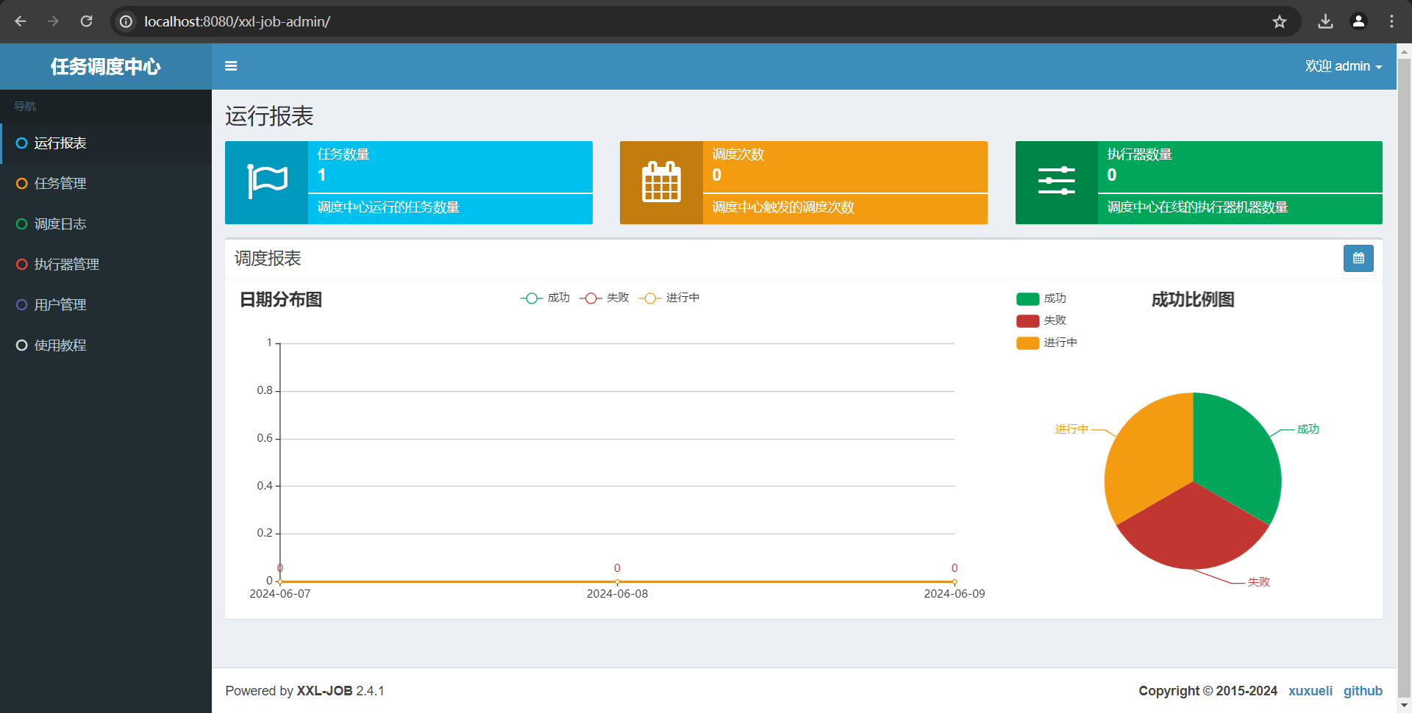Bookmark this page with the star icon
The image size is (1412, 713).
(1280, 21)
